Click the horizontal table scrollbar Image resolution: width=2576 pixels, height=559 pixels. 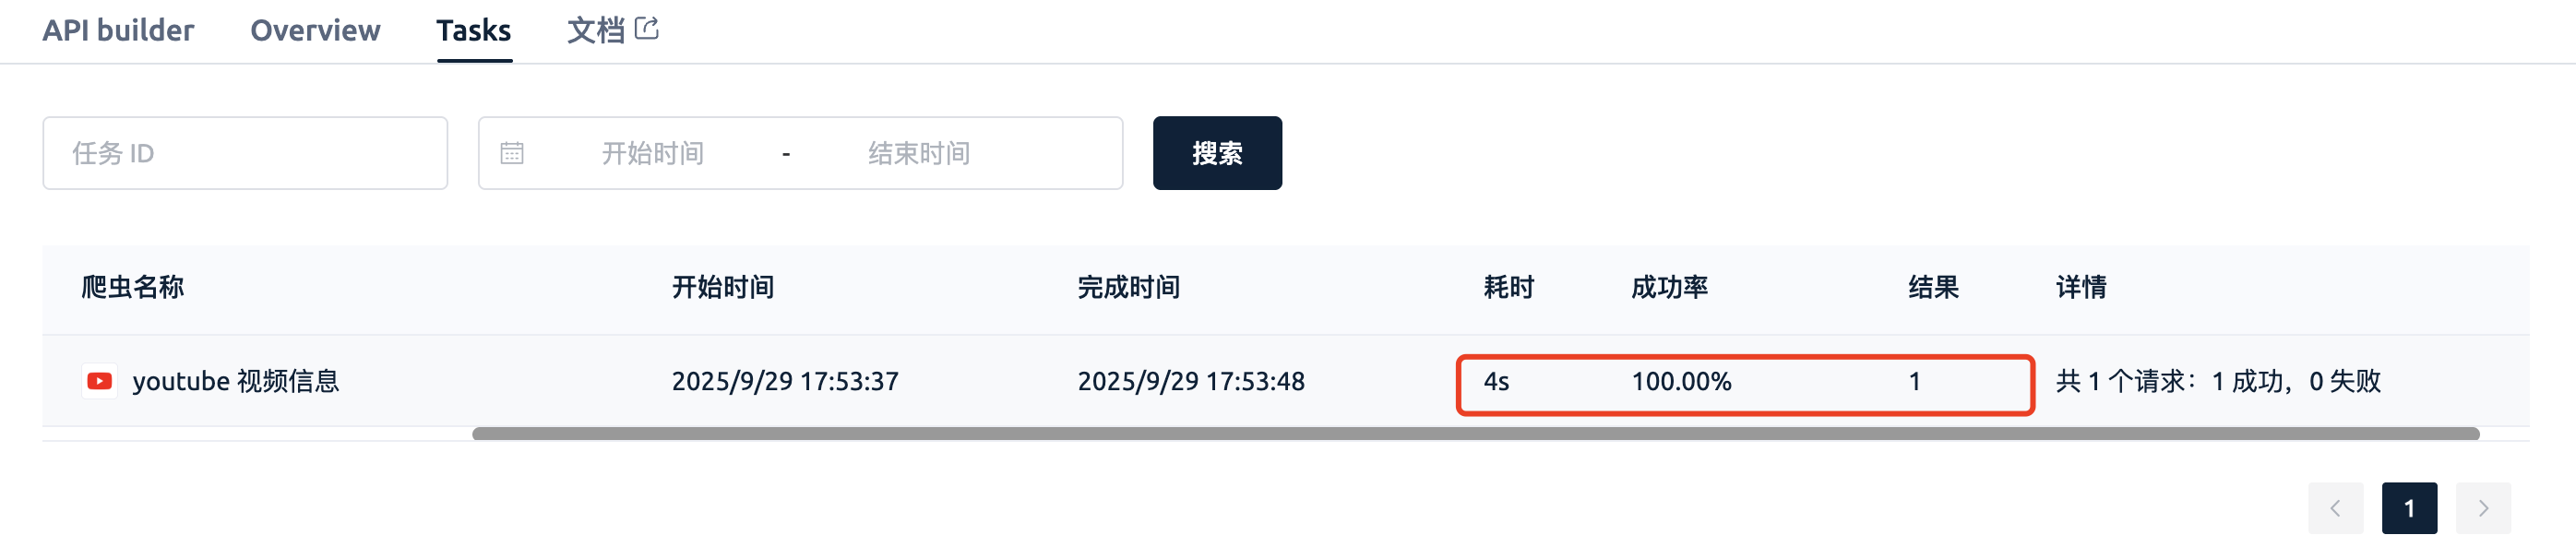coord(1475,434)
